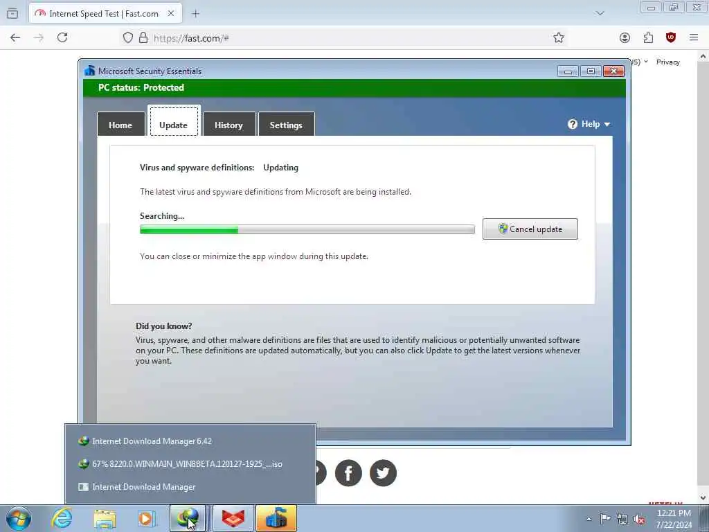The height and width of the screenshot is (532, 709).
Task: Open the Firefox hamburger menu
Action: pyautogui.click(x=694, y=37)
